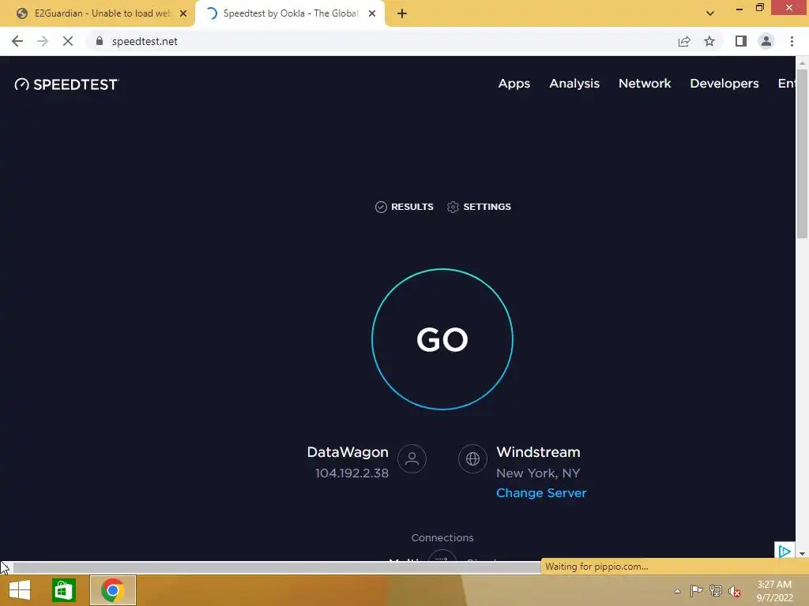The height and width of the screenshot is (606, 809).
Task: Click the vertical scrollbar thumb
Action: 803,154
